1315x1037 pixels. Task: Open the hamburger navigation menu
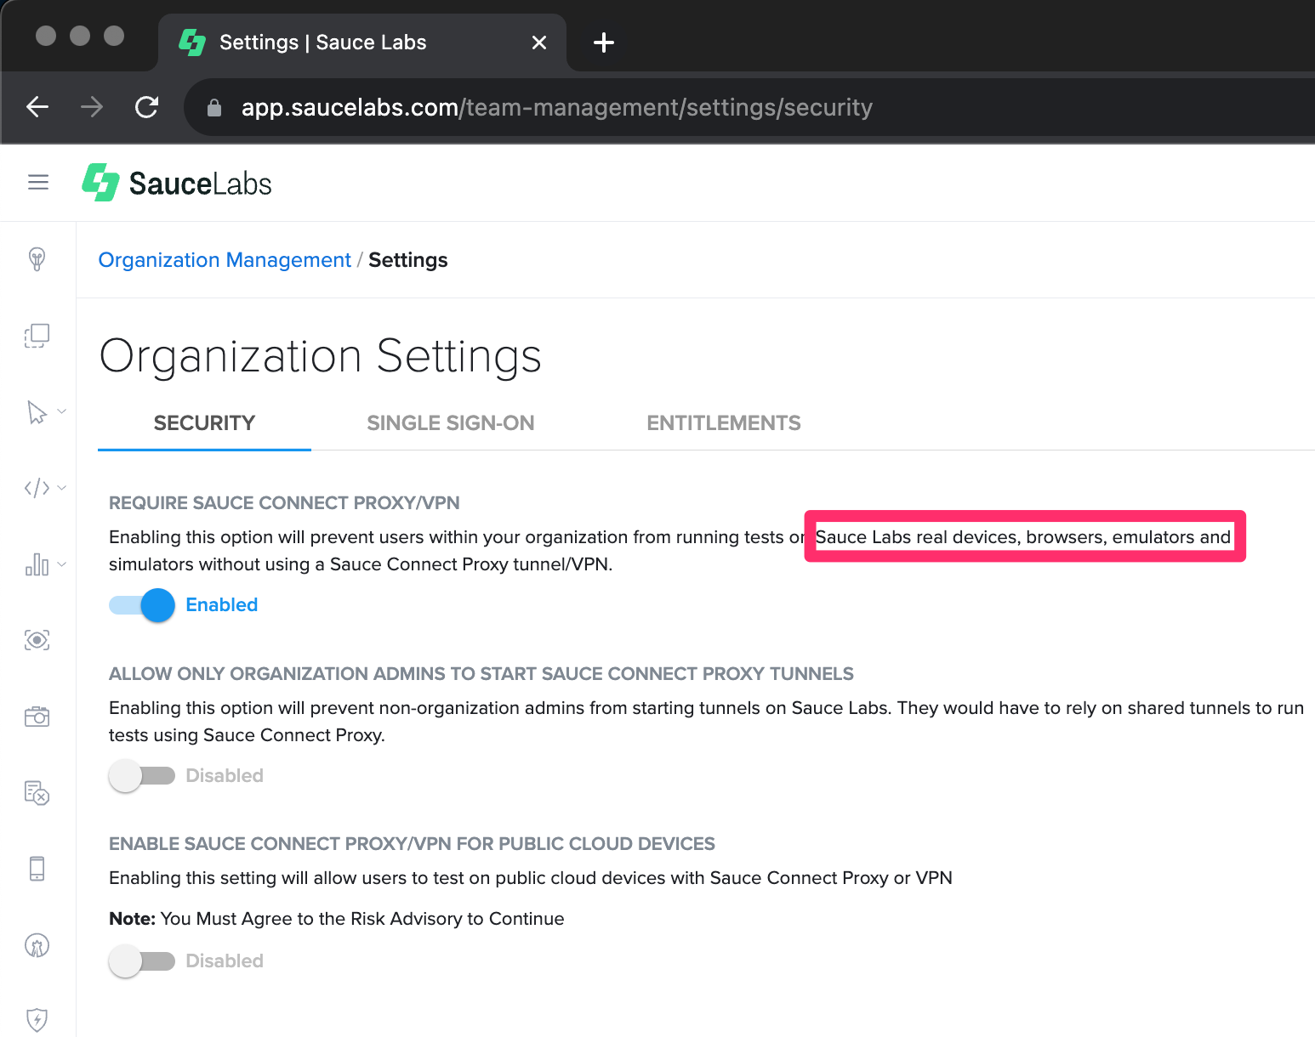pos(38,183)
